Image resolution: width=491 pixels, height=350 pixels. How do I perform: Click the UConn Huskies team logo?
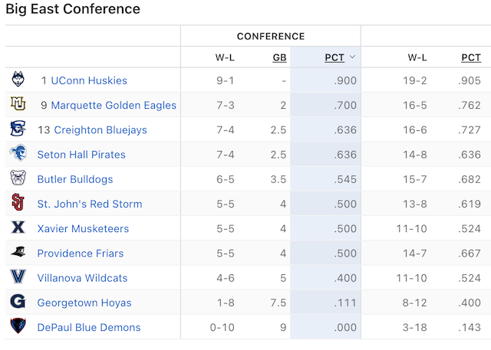coord(18,80)
